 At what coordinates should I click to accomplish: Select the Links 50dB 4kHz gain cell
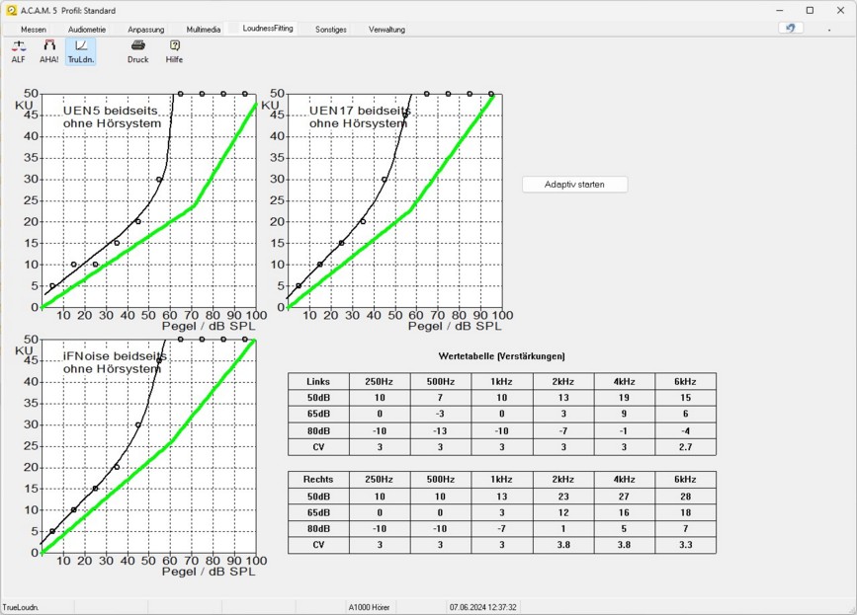tap(624, 397)
